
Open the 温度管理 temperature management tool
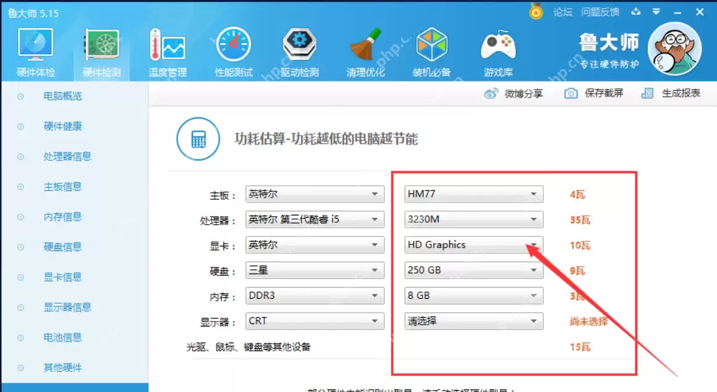(166, 49)
